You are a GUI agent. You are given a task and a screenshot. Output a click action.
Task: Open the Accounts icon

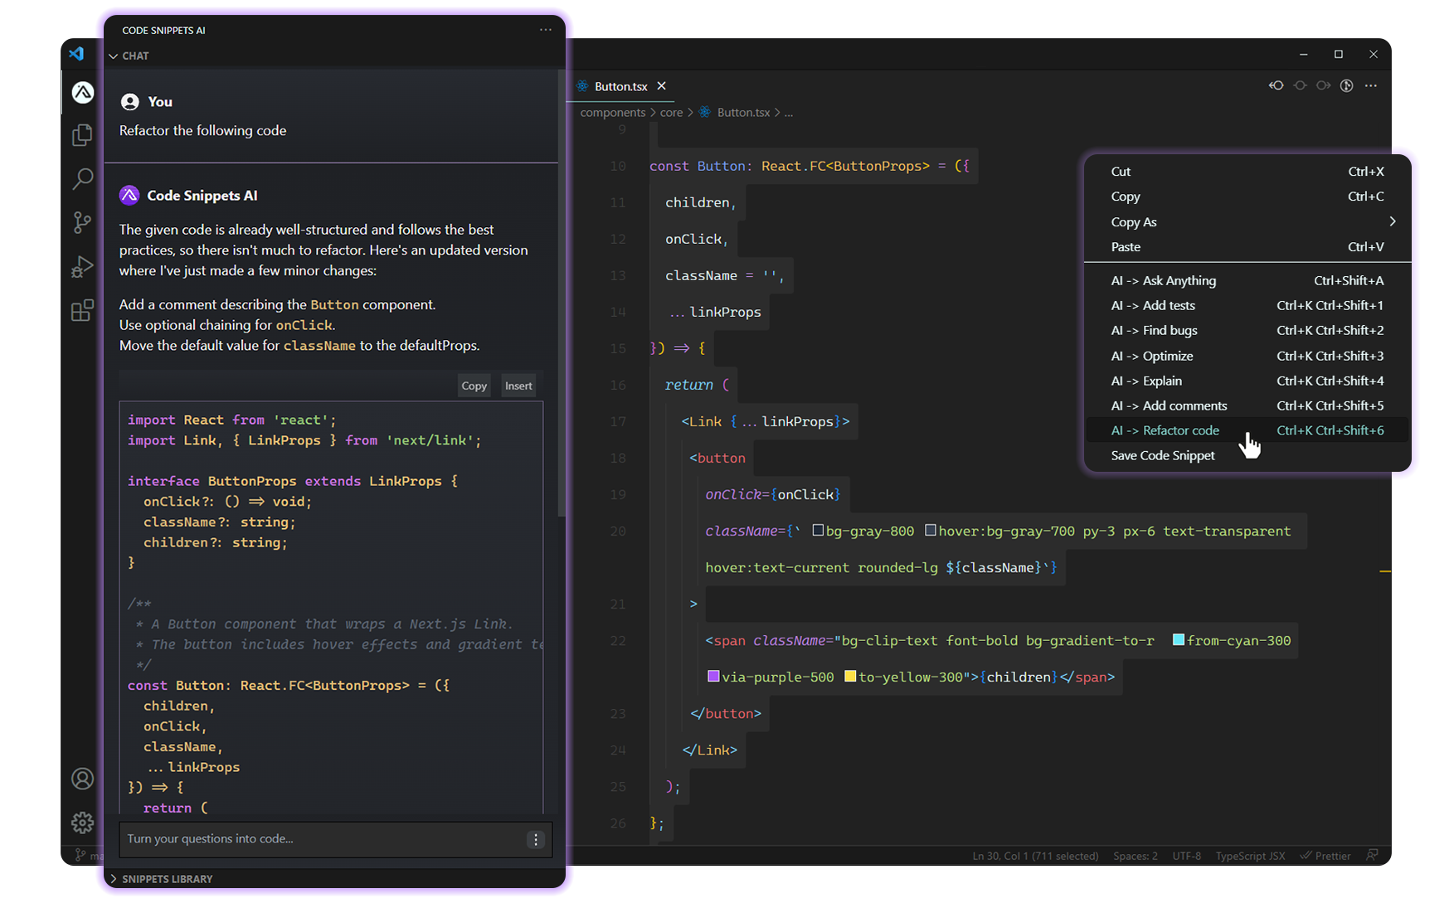(82, 779)
